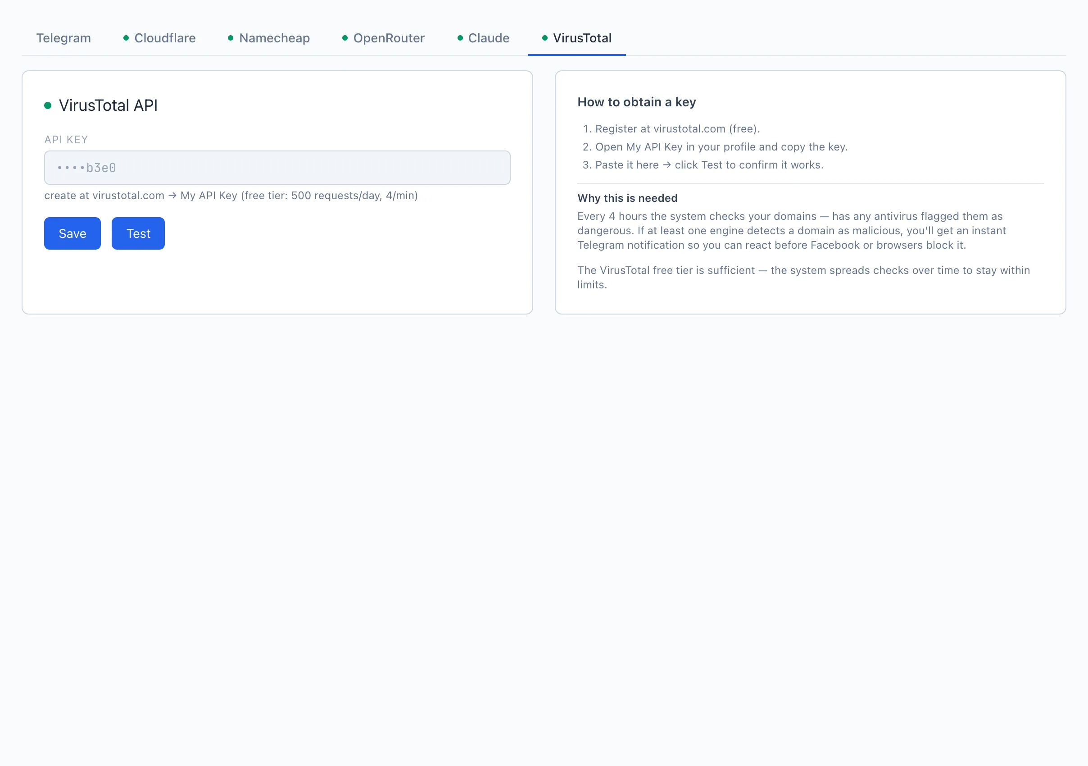Click 'Paste it here → click Test' step
This screenshot has width=1088, height=766.
coord(709,165)
